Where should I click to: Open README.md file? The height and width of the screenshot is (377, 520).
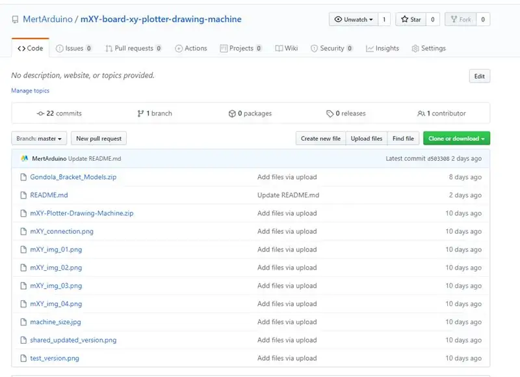pyautogui.click(x=49, y=195)
